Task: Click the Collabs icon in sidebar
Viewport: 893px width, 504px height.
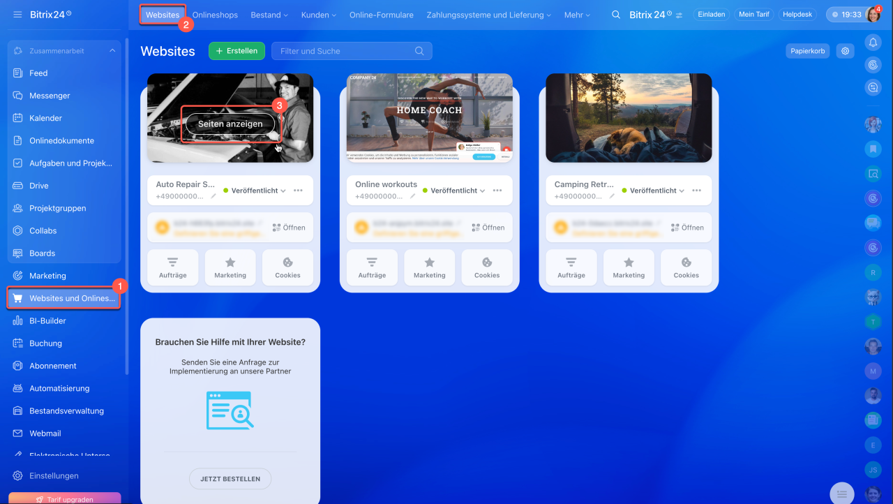Action: pyautogui.click(x=18, y=231)
